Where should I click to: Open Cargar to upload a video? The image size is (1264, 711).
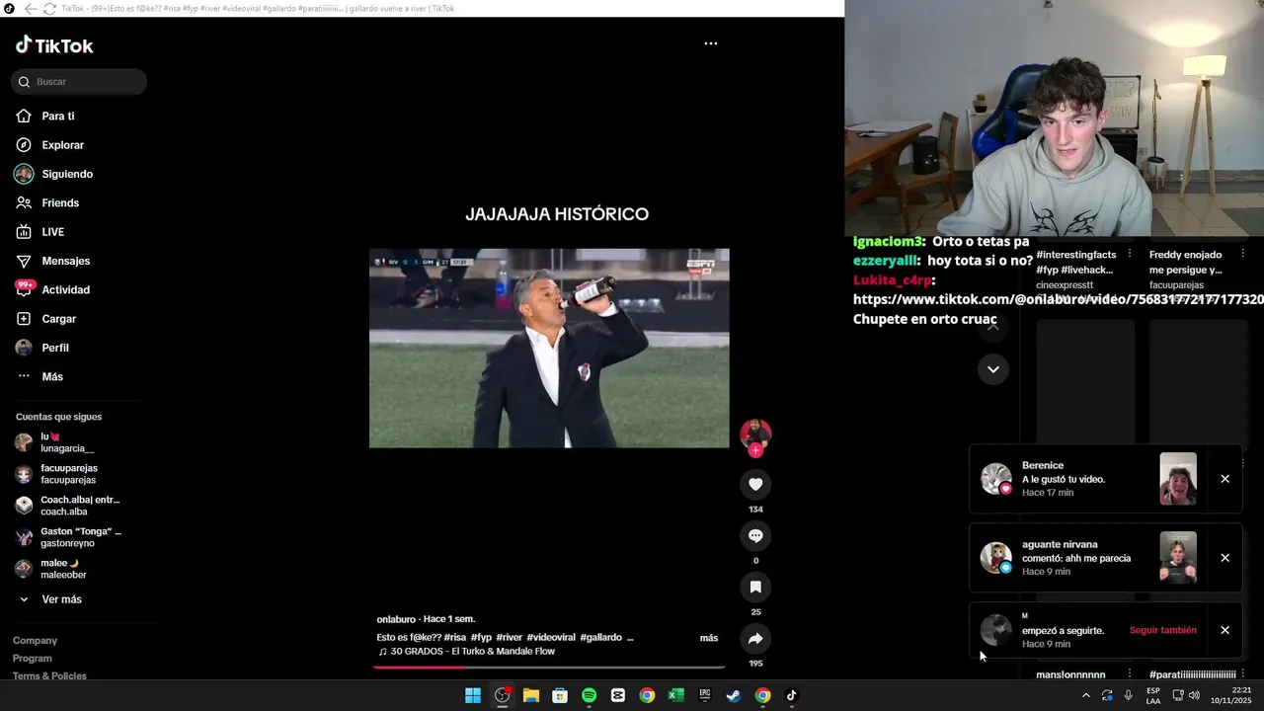click(58, 319)
